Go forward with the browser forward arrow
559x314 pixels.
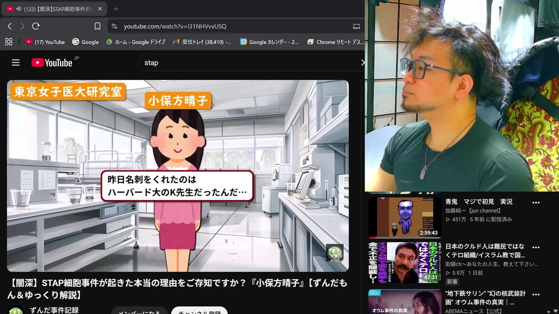23,26
